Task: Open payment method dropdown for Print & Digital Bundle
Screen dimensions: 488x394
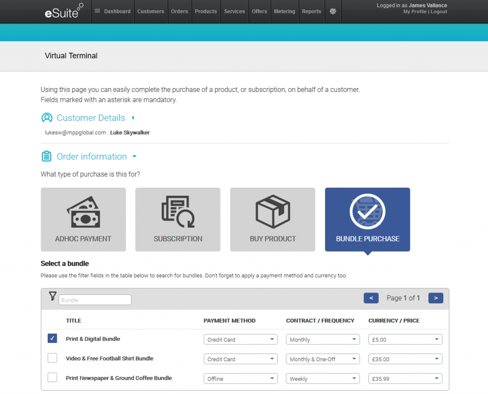Action: tap(240, 340)
